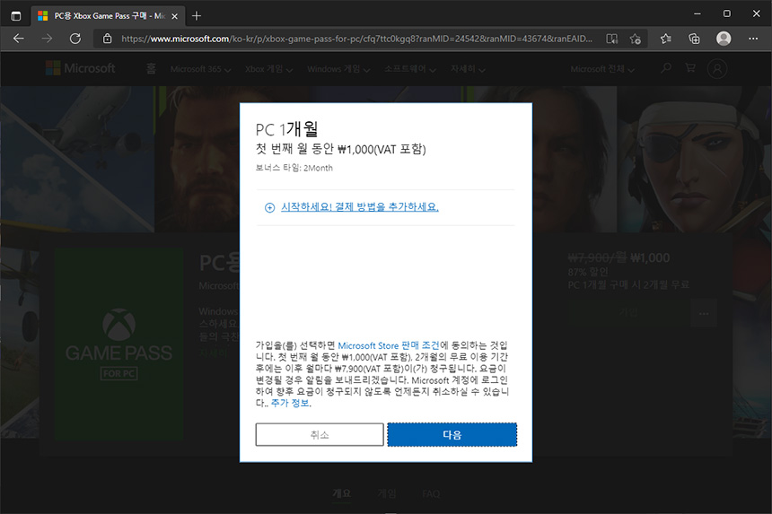
Task: Click the Game Pass for PC product image
Action: tap(119, 344)
